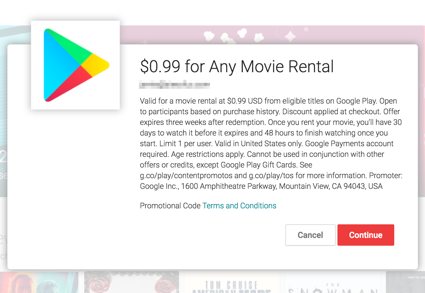This screenshot has height=293, width=425.
Task: Click the Tom Cruise movie poster behind dialog
Action: [232, 282]
